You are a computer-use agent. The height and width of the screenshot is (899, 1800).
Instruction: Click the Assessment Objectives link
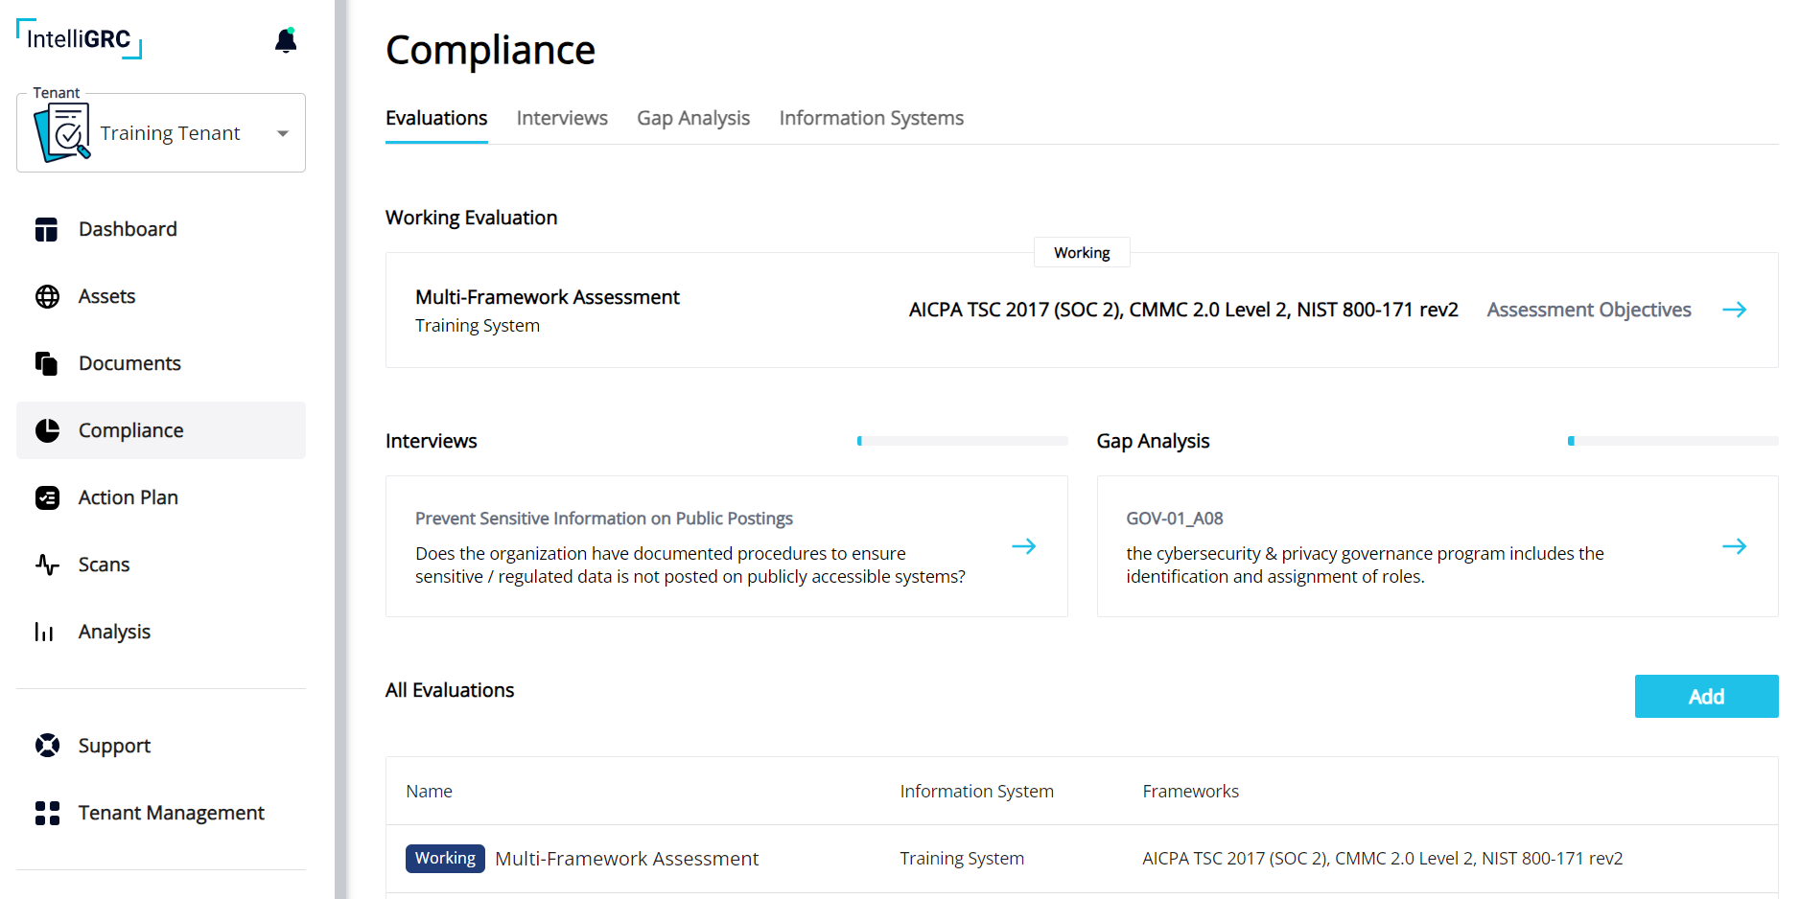[1589, 310]
